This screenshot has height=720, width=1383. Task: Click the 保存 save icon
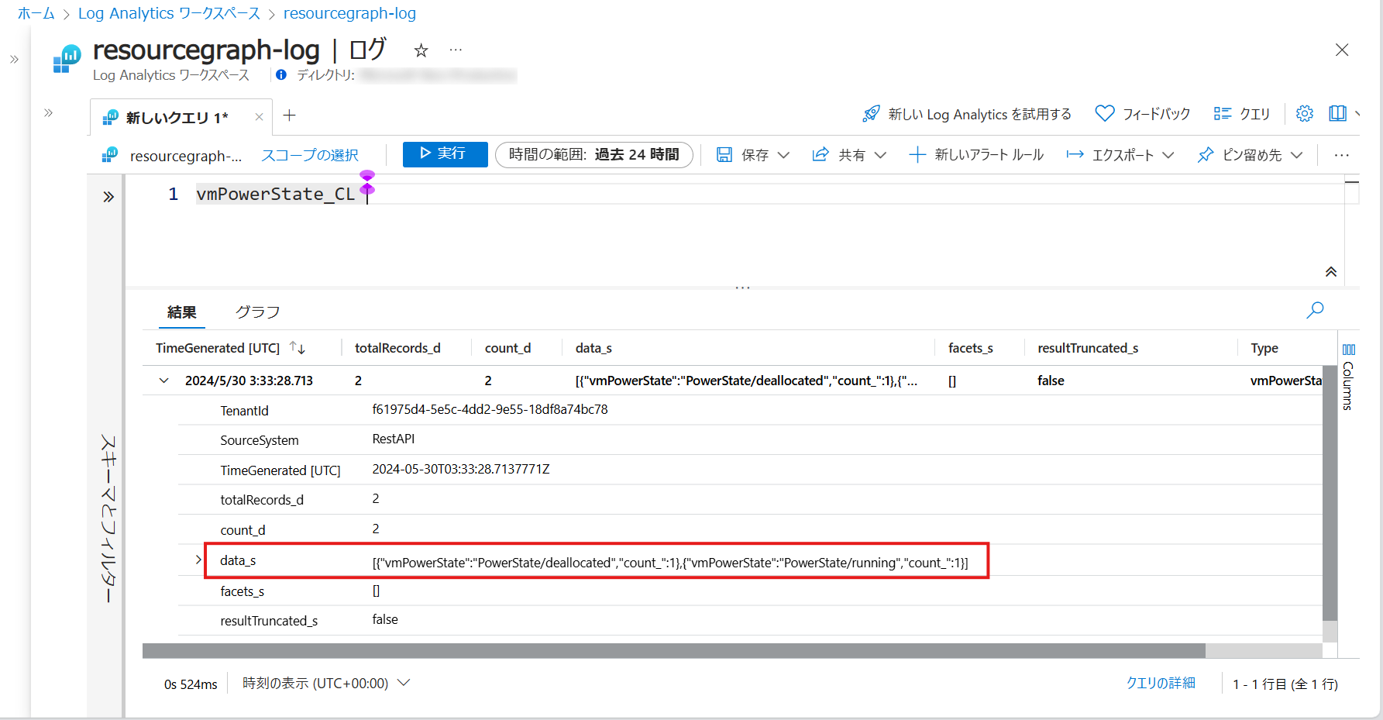pyautogui.click(x=724, y=155)
